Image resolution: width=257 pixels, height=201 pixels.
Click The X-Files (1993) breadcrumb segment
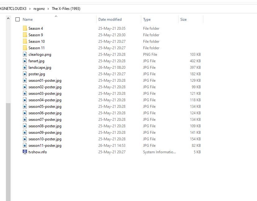point(66,9)
